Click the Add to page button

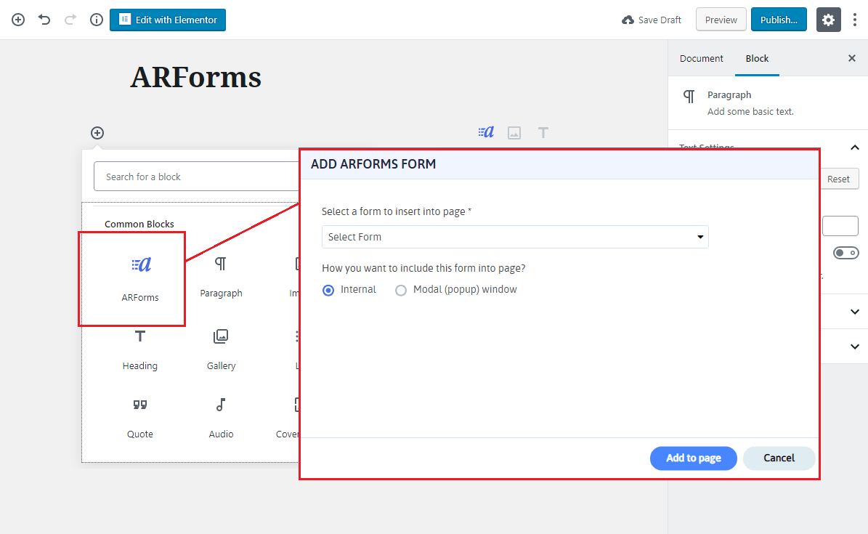[x=693, y=458]
